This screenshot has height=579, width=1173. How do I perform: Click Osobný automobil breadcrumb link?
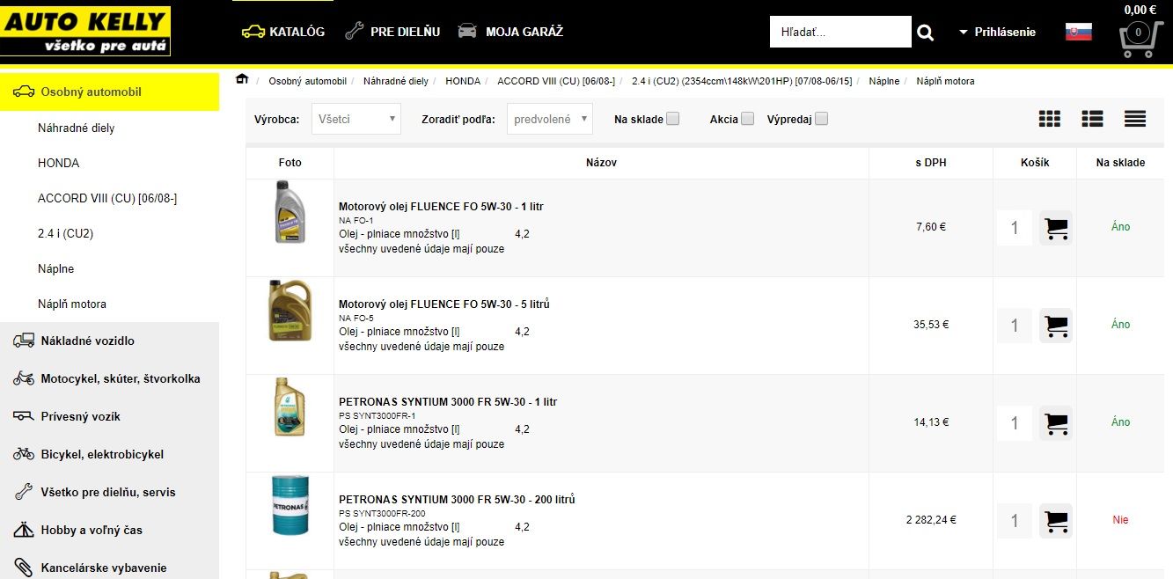(x=308, y=81)
